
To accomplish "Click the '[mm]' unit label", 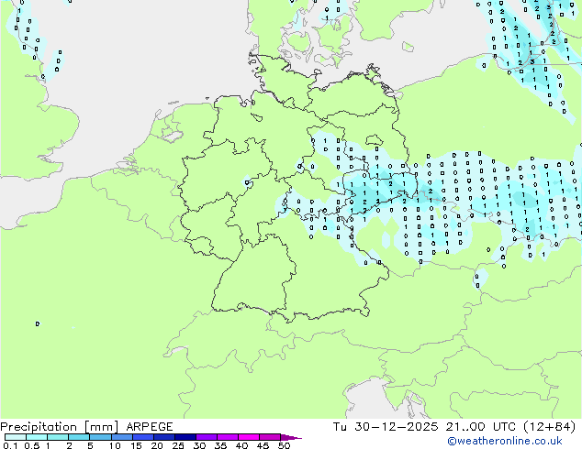I will [101, 427].
